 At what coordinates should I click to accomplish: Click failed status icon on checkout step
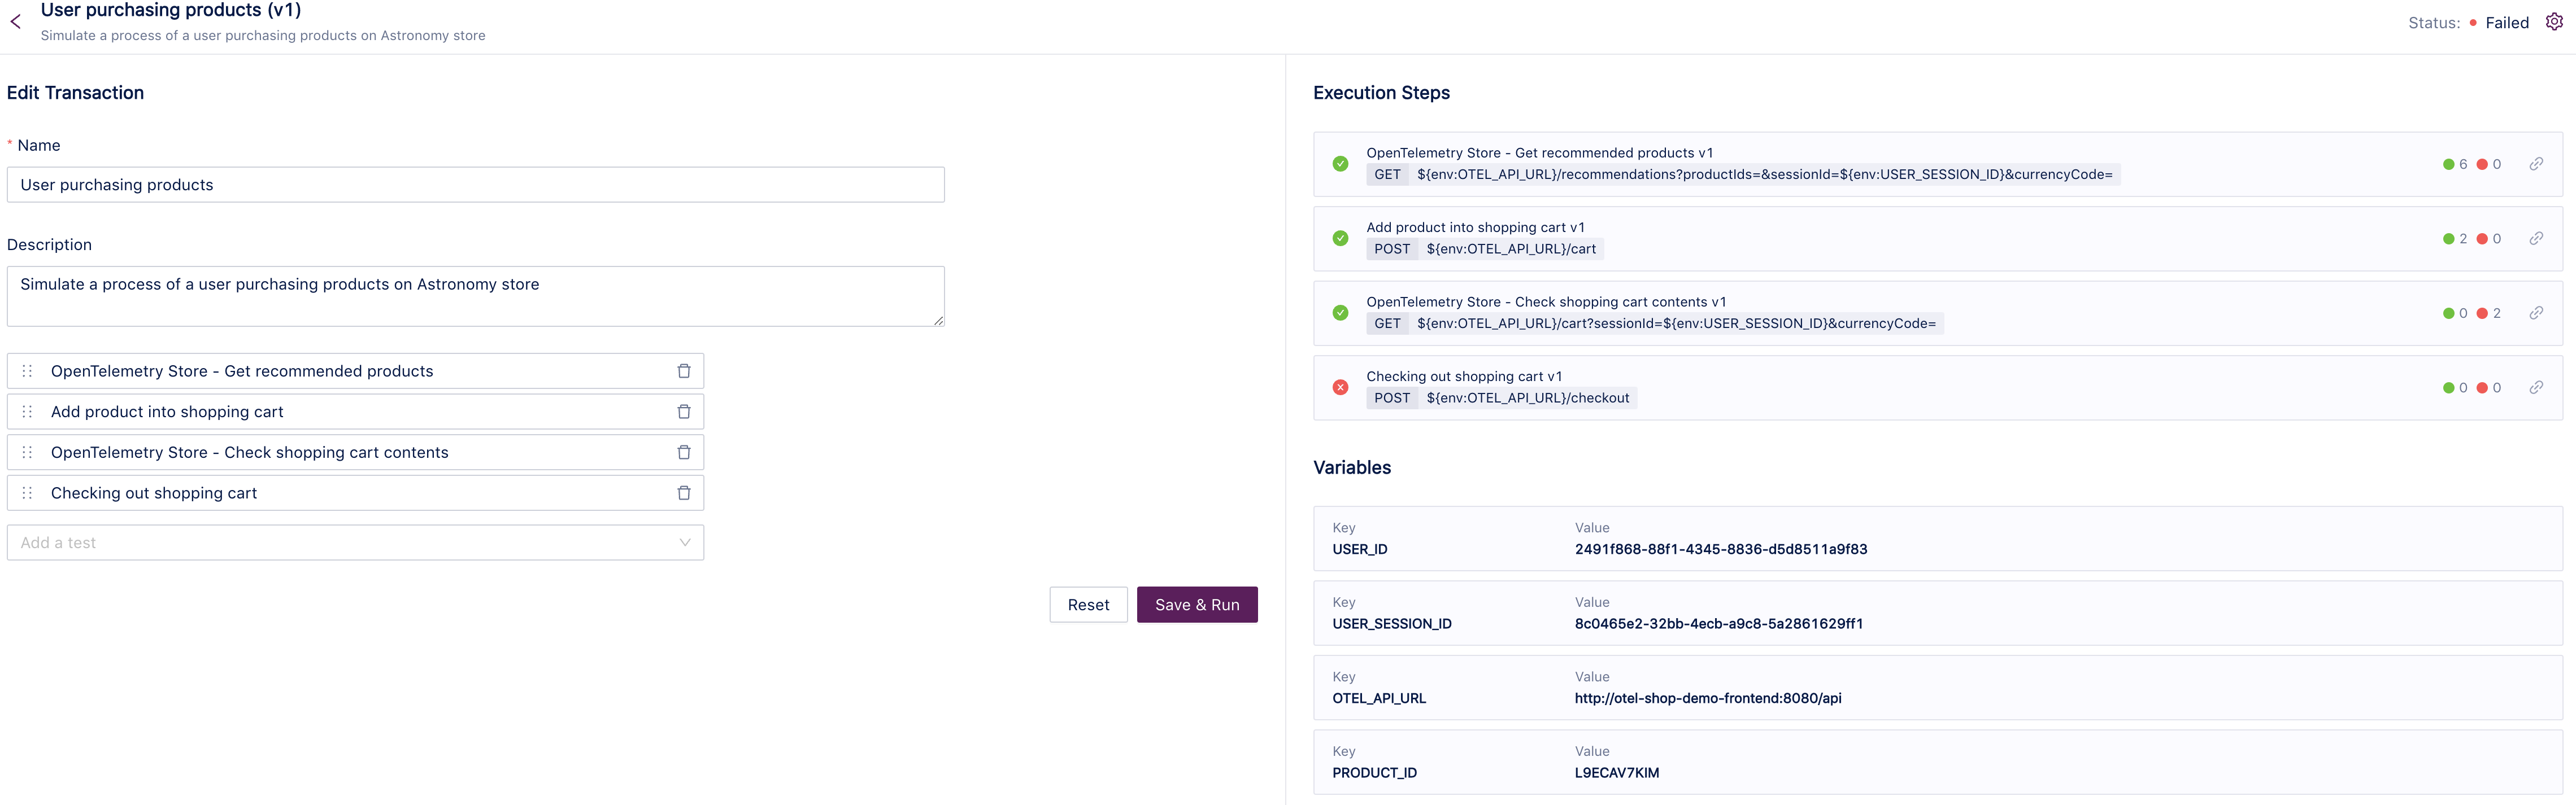click(x=1340, y=387)
